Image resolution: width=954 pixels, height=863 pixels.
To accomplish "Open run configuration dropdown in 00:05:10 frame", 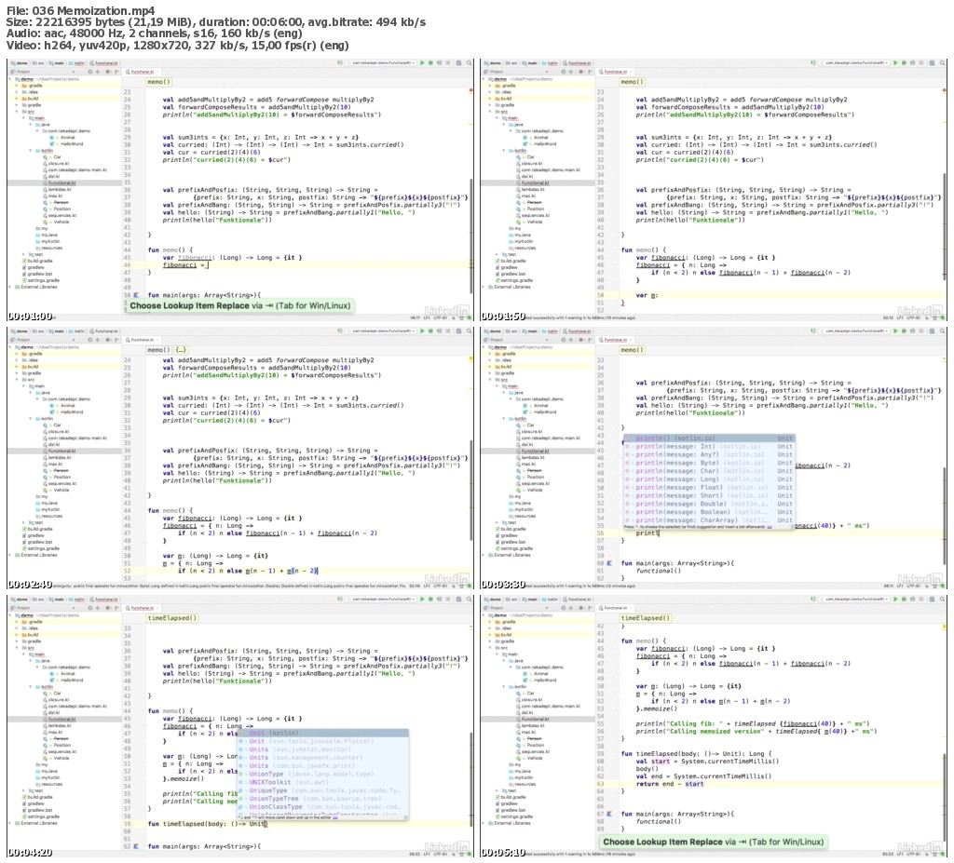I will click(x=854, y=599).
